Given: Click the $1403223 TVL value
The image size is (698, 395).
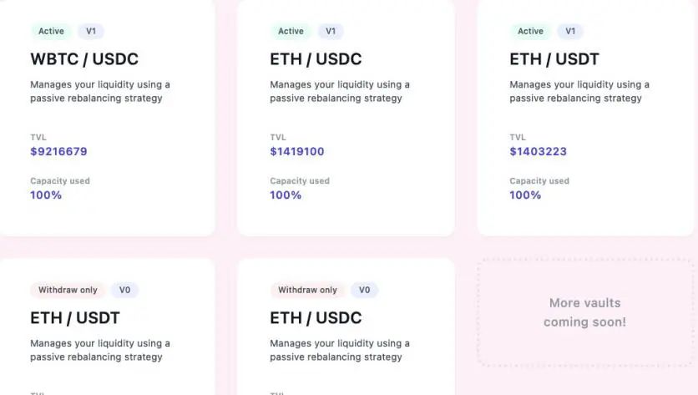Looking at the screenshot, I should pos(538,152).
